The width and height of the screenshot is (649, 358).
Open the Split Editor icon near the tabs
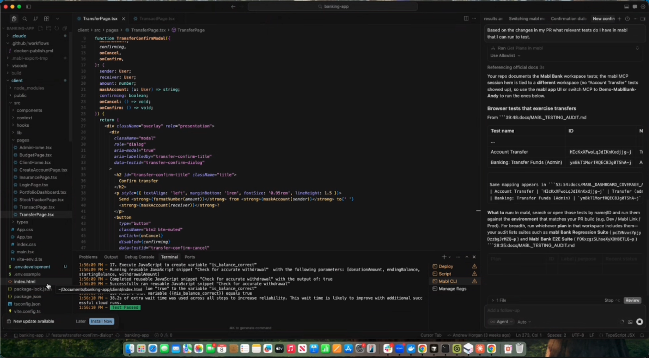(466, 19)
